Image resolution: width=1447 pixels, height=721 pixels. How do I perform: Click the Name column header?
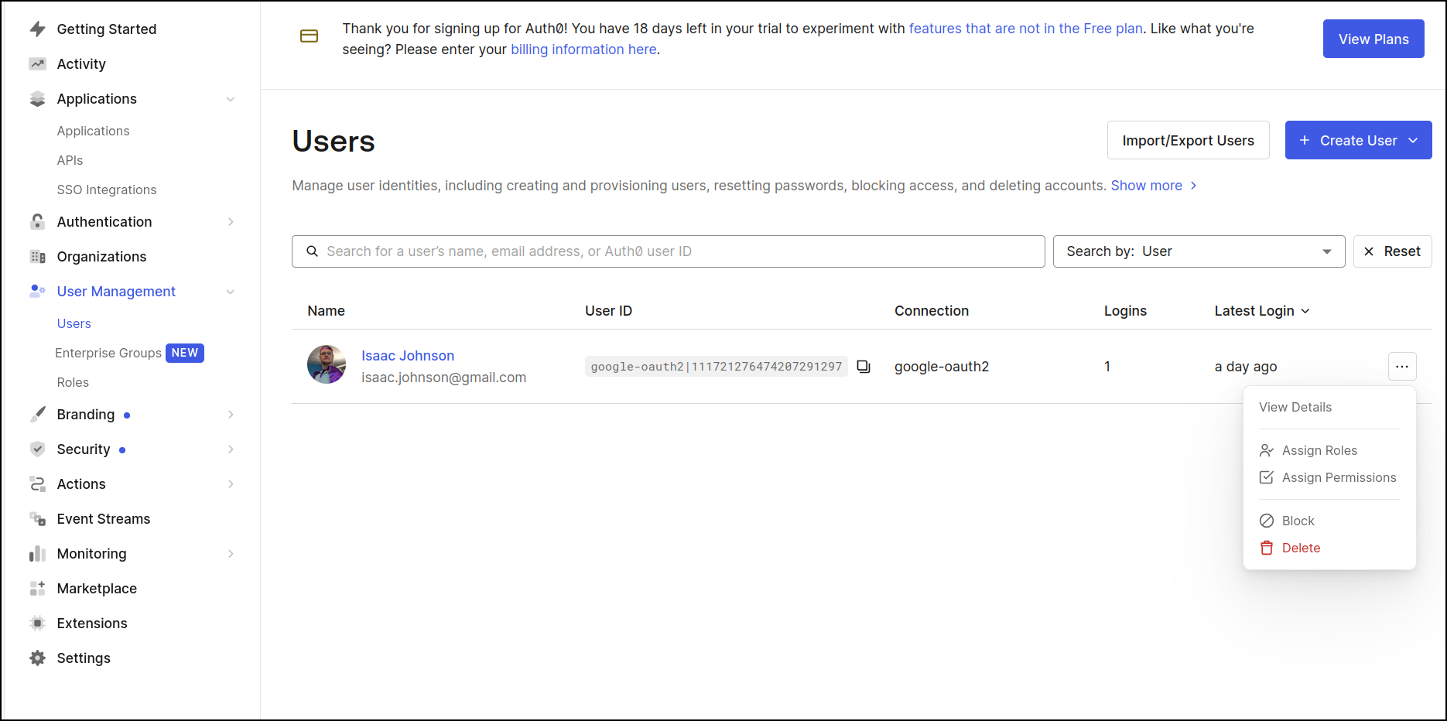tap(326, 311)
